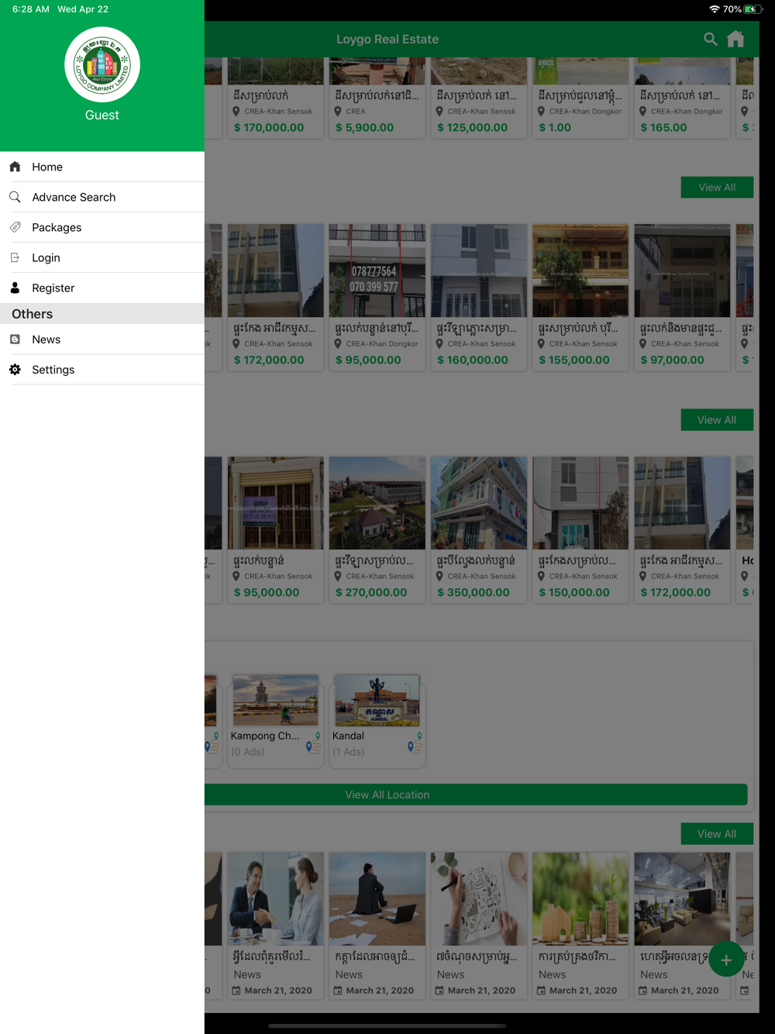Tap the Home house icon in drawer
The height and width of the screenshot is (1034, 775).
click(x=15, y=167)
